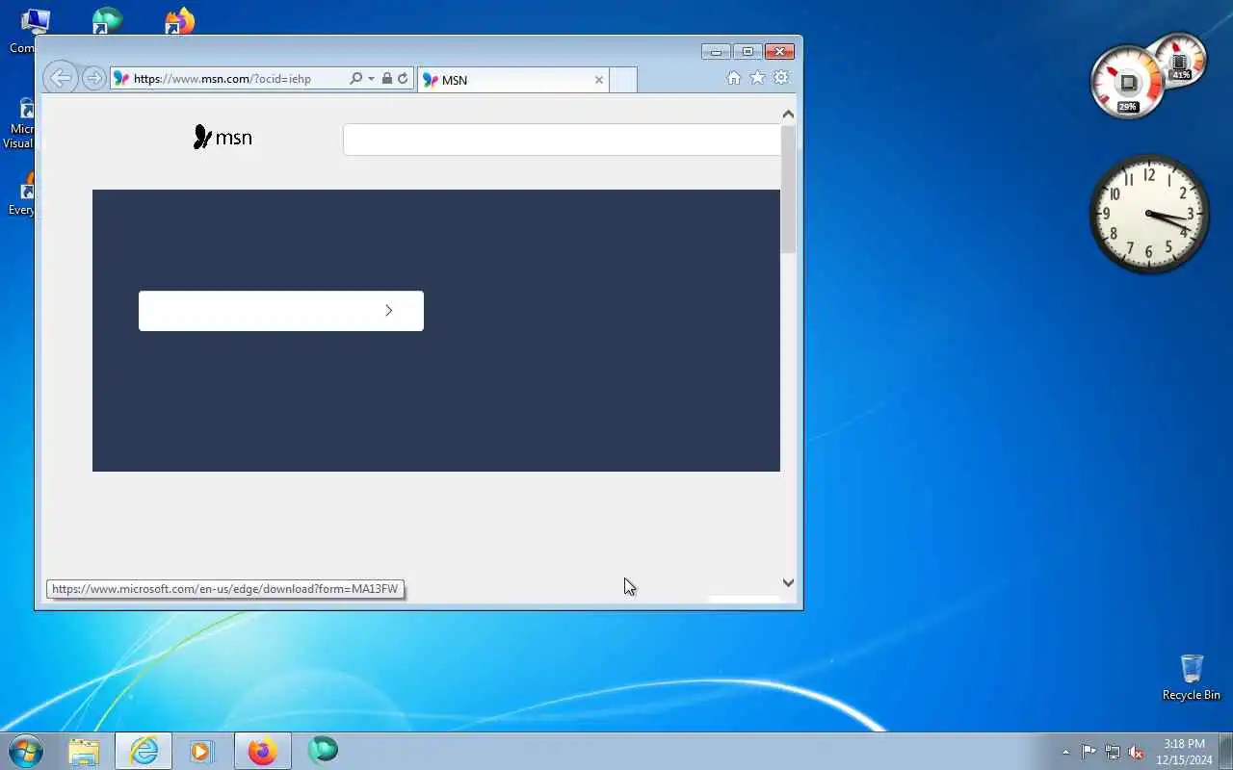The image size is (1233, 770).
Task: Open the Windows Start menu
Action: 26,751
